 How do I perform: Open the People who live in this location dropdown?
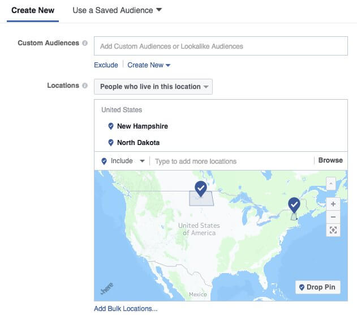pyautogui.click(x=154, y=87)
